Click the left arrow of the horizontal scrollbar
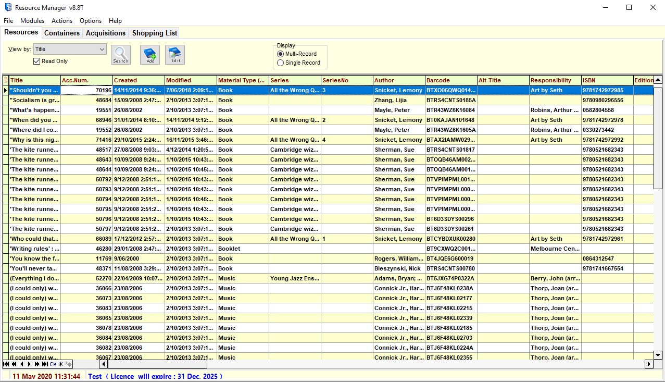 (102, 364)
